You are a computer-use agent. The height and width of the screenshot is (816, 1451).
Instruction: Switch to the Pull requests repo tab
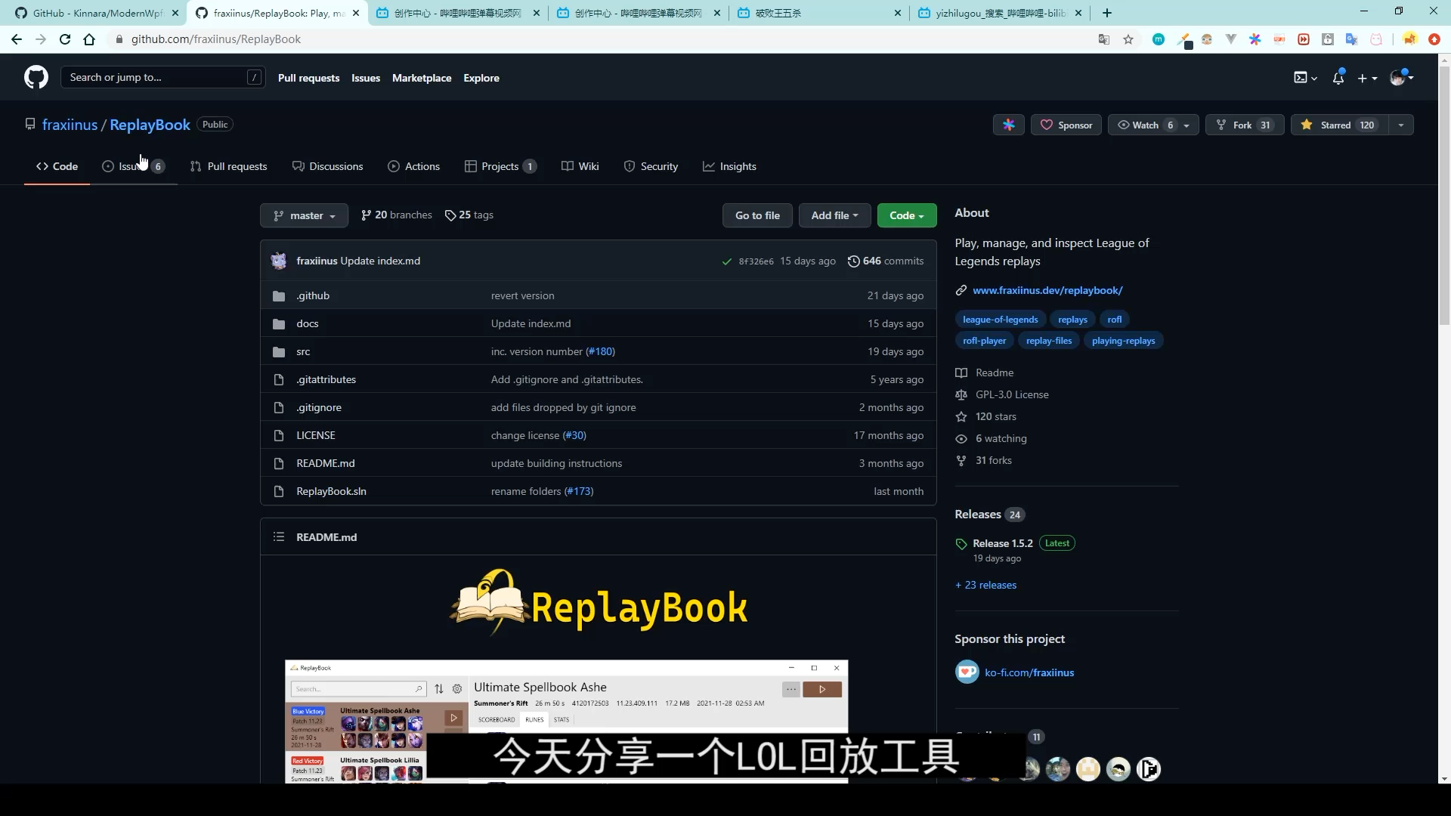click(228, 166)
